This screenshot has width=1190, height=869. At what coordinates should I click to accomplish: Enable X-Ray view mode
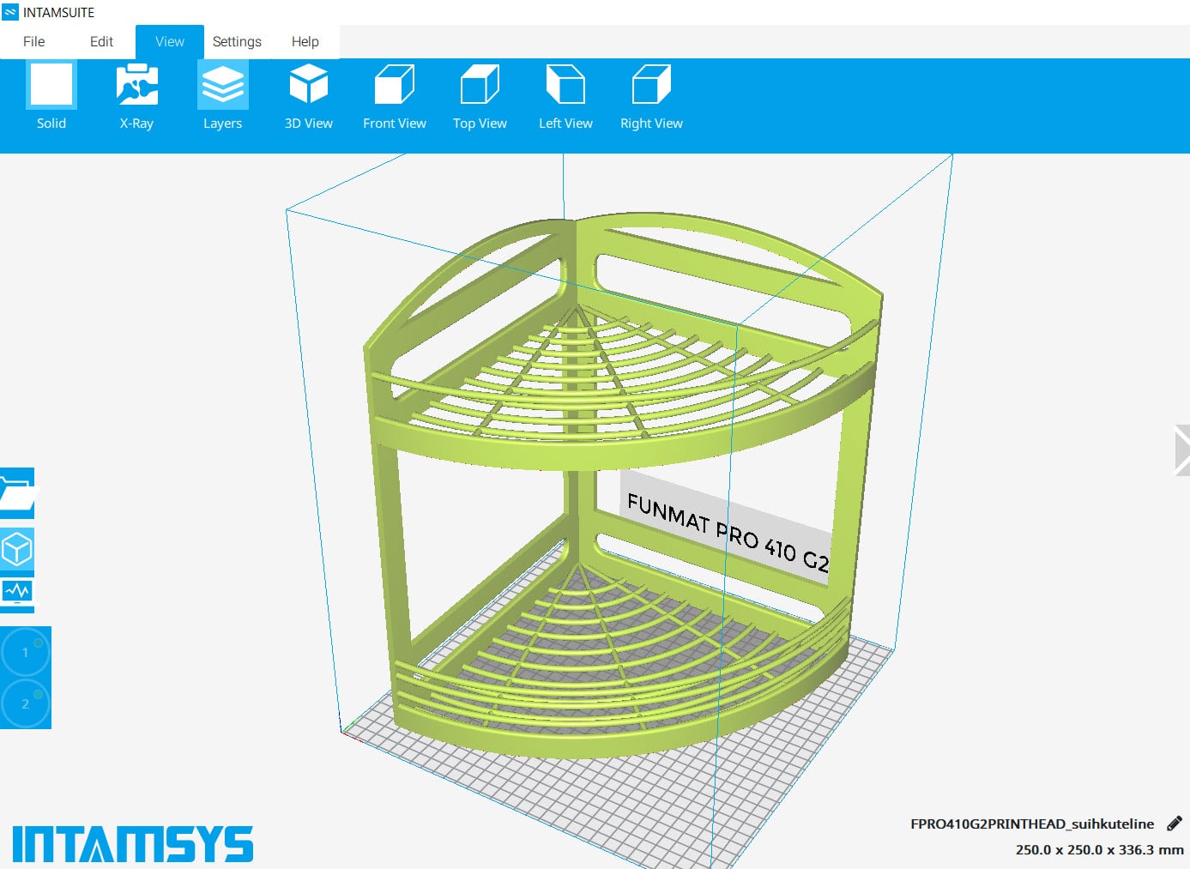pyautogui.click(x=136, y=95)
